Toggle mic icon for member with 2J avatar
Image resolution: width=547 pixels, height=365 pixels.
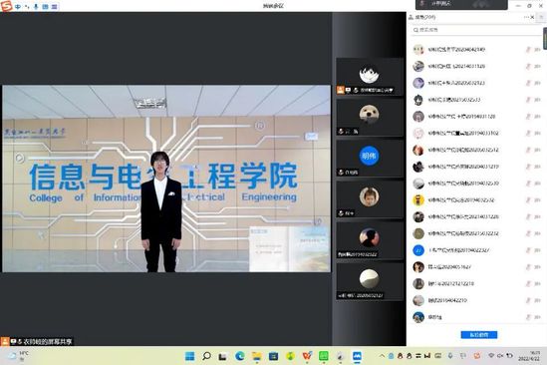pyautogui.click(x=528, y=250)
